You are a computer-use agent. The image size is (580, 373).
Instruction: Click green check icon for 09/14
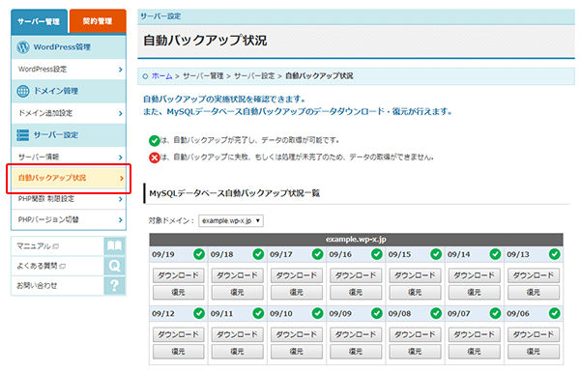(x=495, y=254)
